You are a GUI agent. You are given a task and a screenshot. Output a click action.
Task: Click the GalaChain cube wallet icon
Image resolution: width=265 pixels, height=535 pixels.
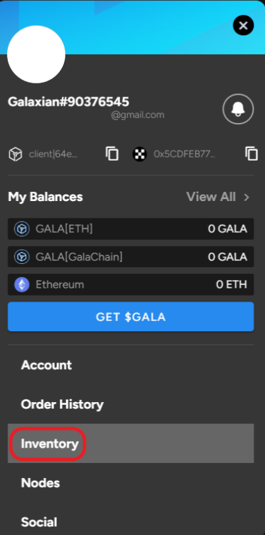[15, 154]
